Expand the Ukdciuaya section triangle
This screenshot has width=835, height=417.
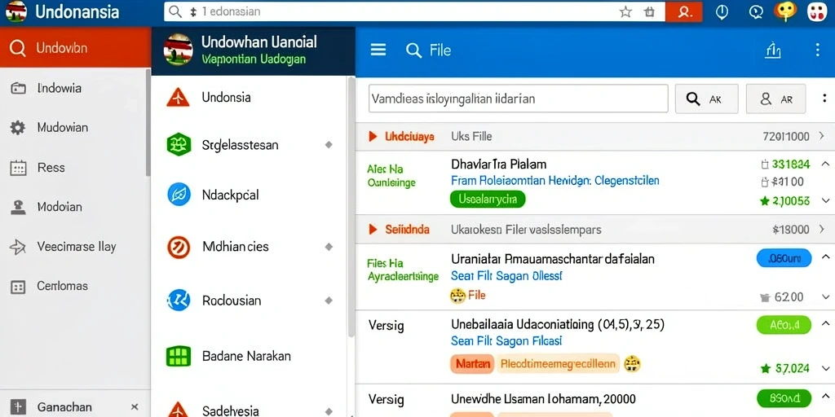373,137
